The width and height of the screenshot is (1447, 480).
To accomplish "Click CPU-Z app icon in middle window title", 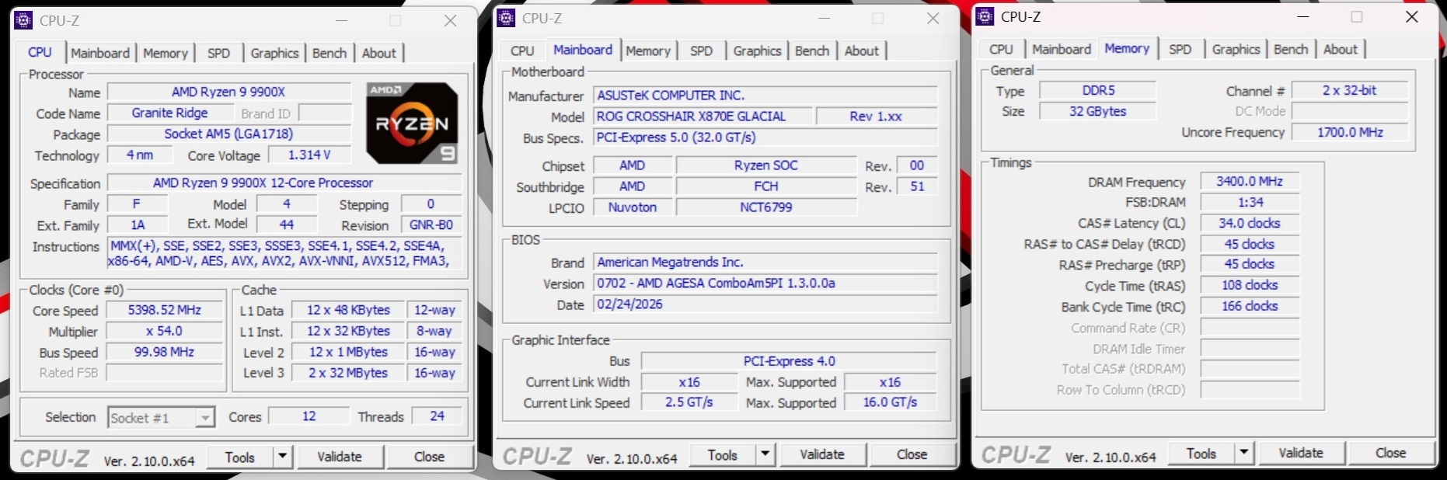I will 507,18.
